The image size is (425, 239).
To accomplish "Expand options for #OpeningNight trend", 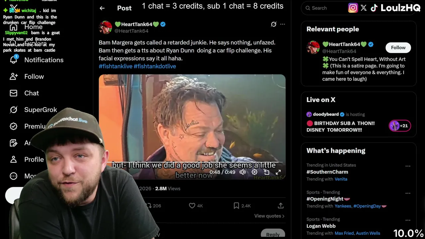I will click(x=408, y=193).
